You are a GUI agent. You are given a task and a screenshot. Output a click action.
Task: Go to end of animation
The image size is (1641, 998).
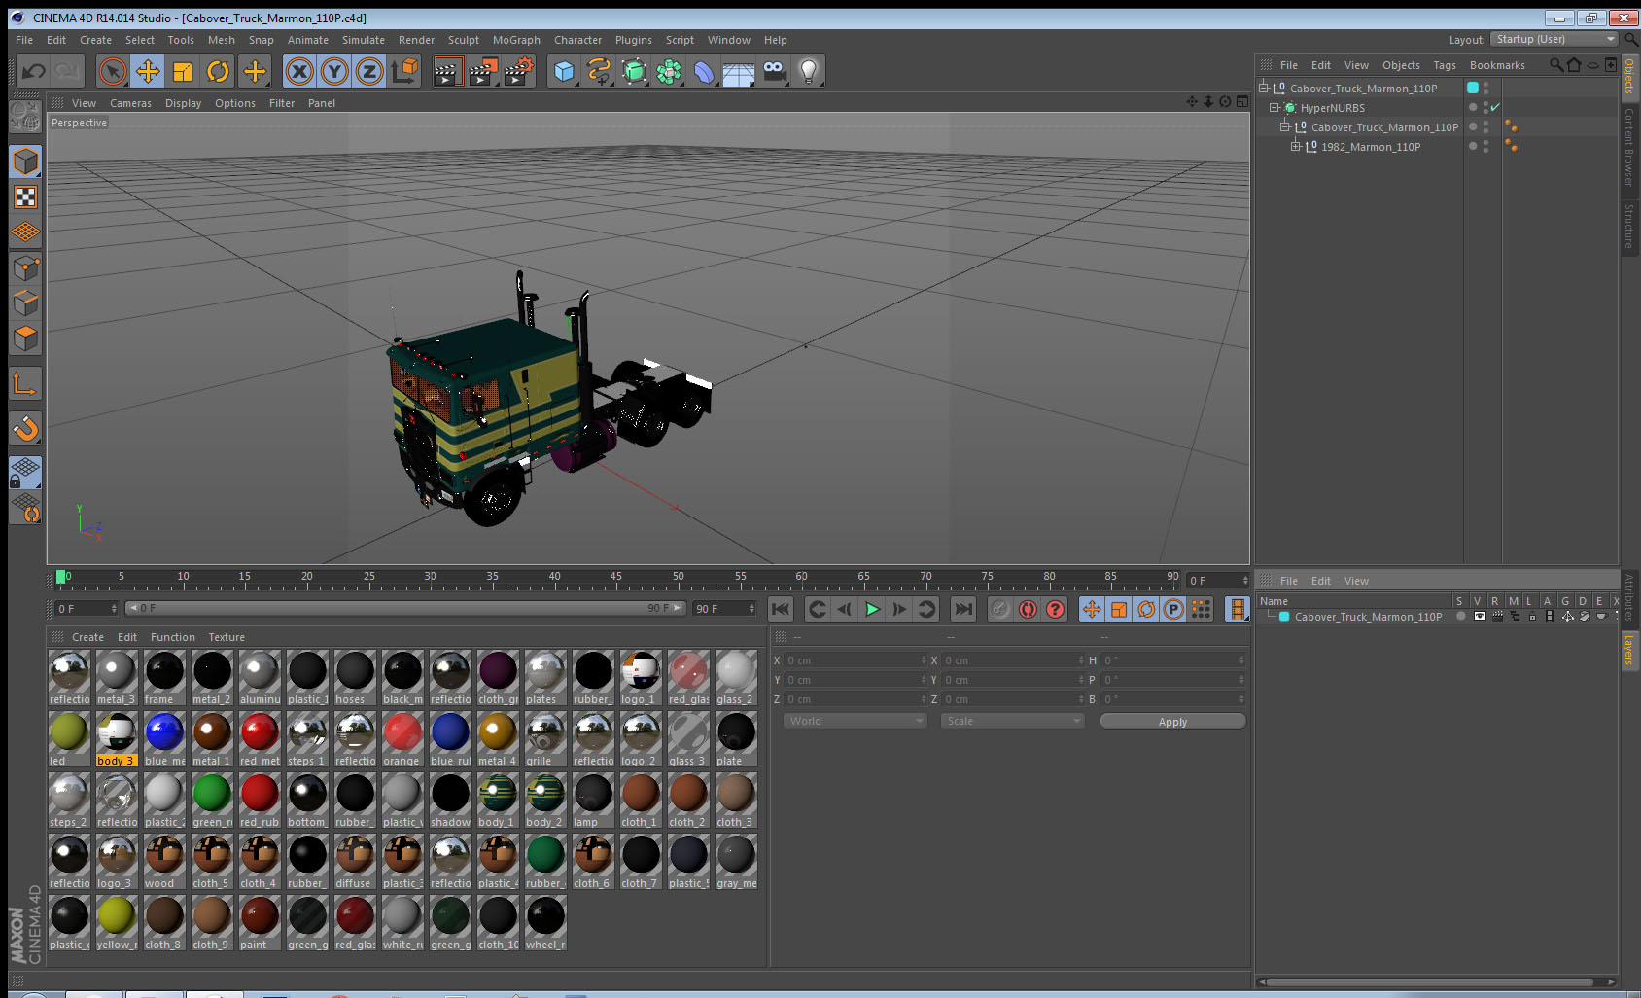click(962, 609)
